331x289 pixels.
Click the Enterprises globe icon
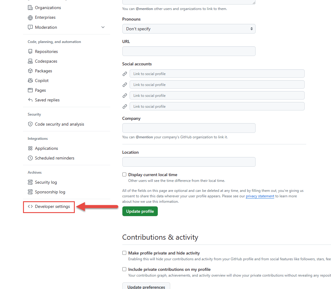coord(30,17)
